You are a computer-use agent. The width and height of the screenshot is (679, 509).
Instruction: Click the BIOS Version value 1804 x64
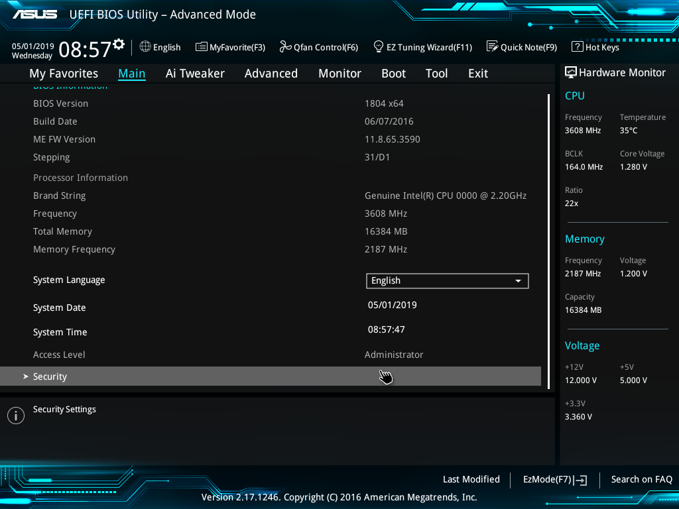click(384, 104)
